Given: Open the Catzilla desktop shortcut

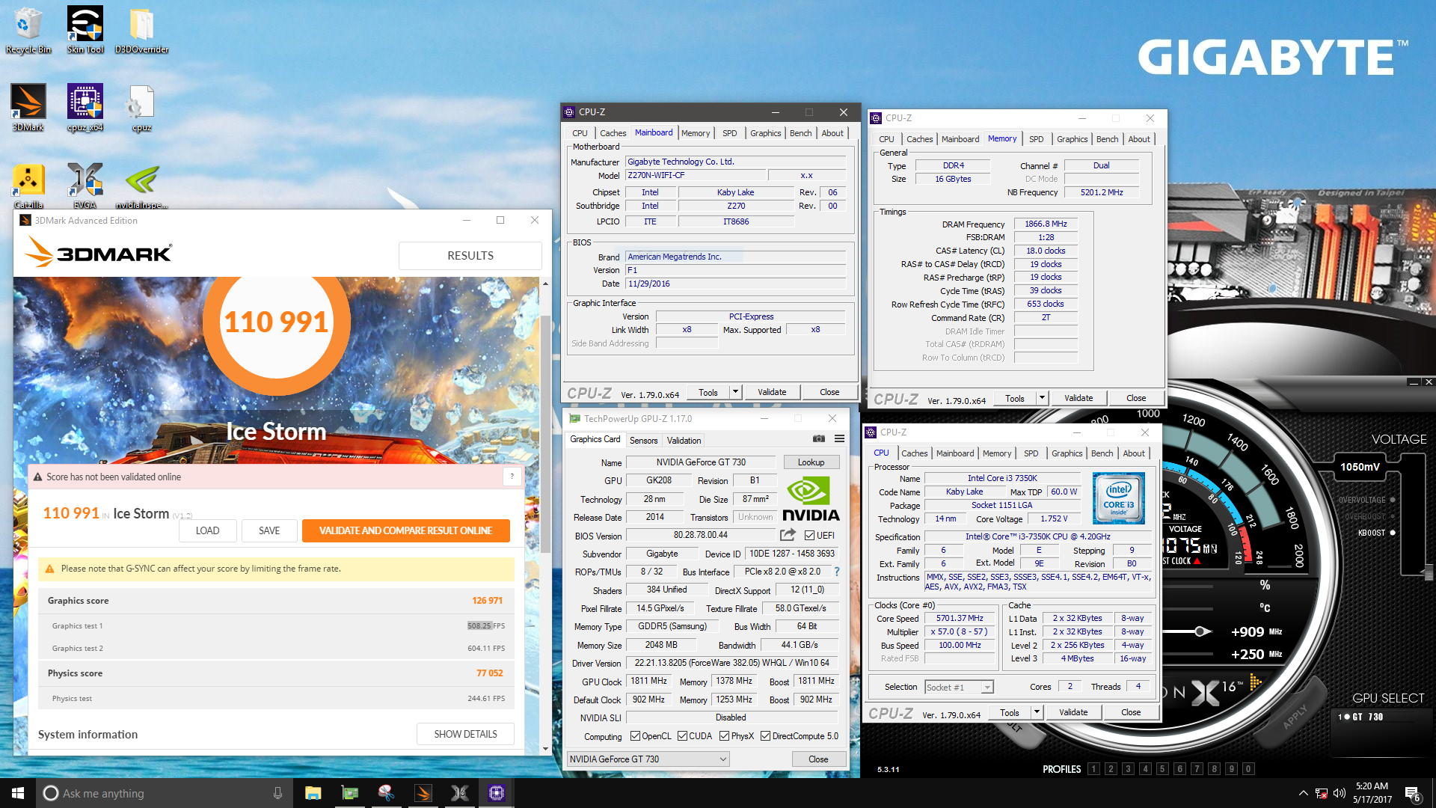Looking at the screenshot, I should coord(28,186).
